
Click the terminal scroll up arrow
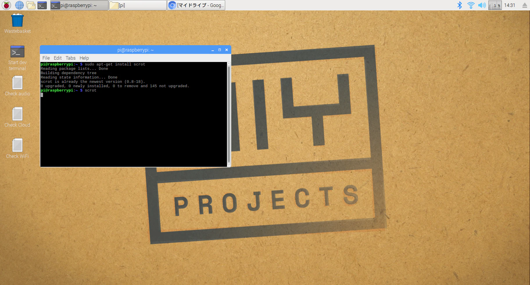click(x=229, y=64)
